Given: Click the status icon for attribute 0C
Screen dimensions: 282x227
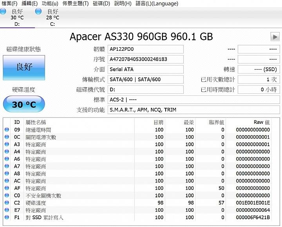Looking at the screenshot, I should (7, 137).
